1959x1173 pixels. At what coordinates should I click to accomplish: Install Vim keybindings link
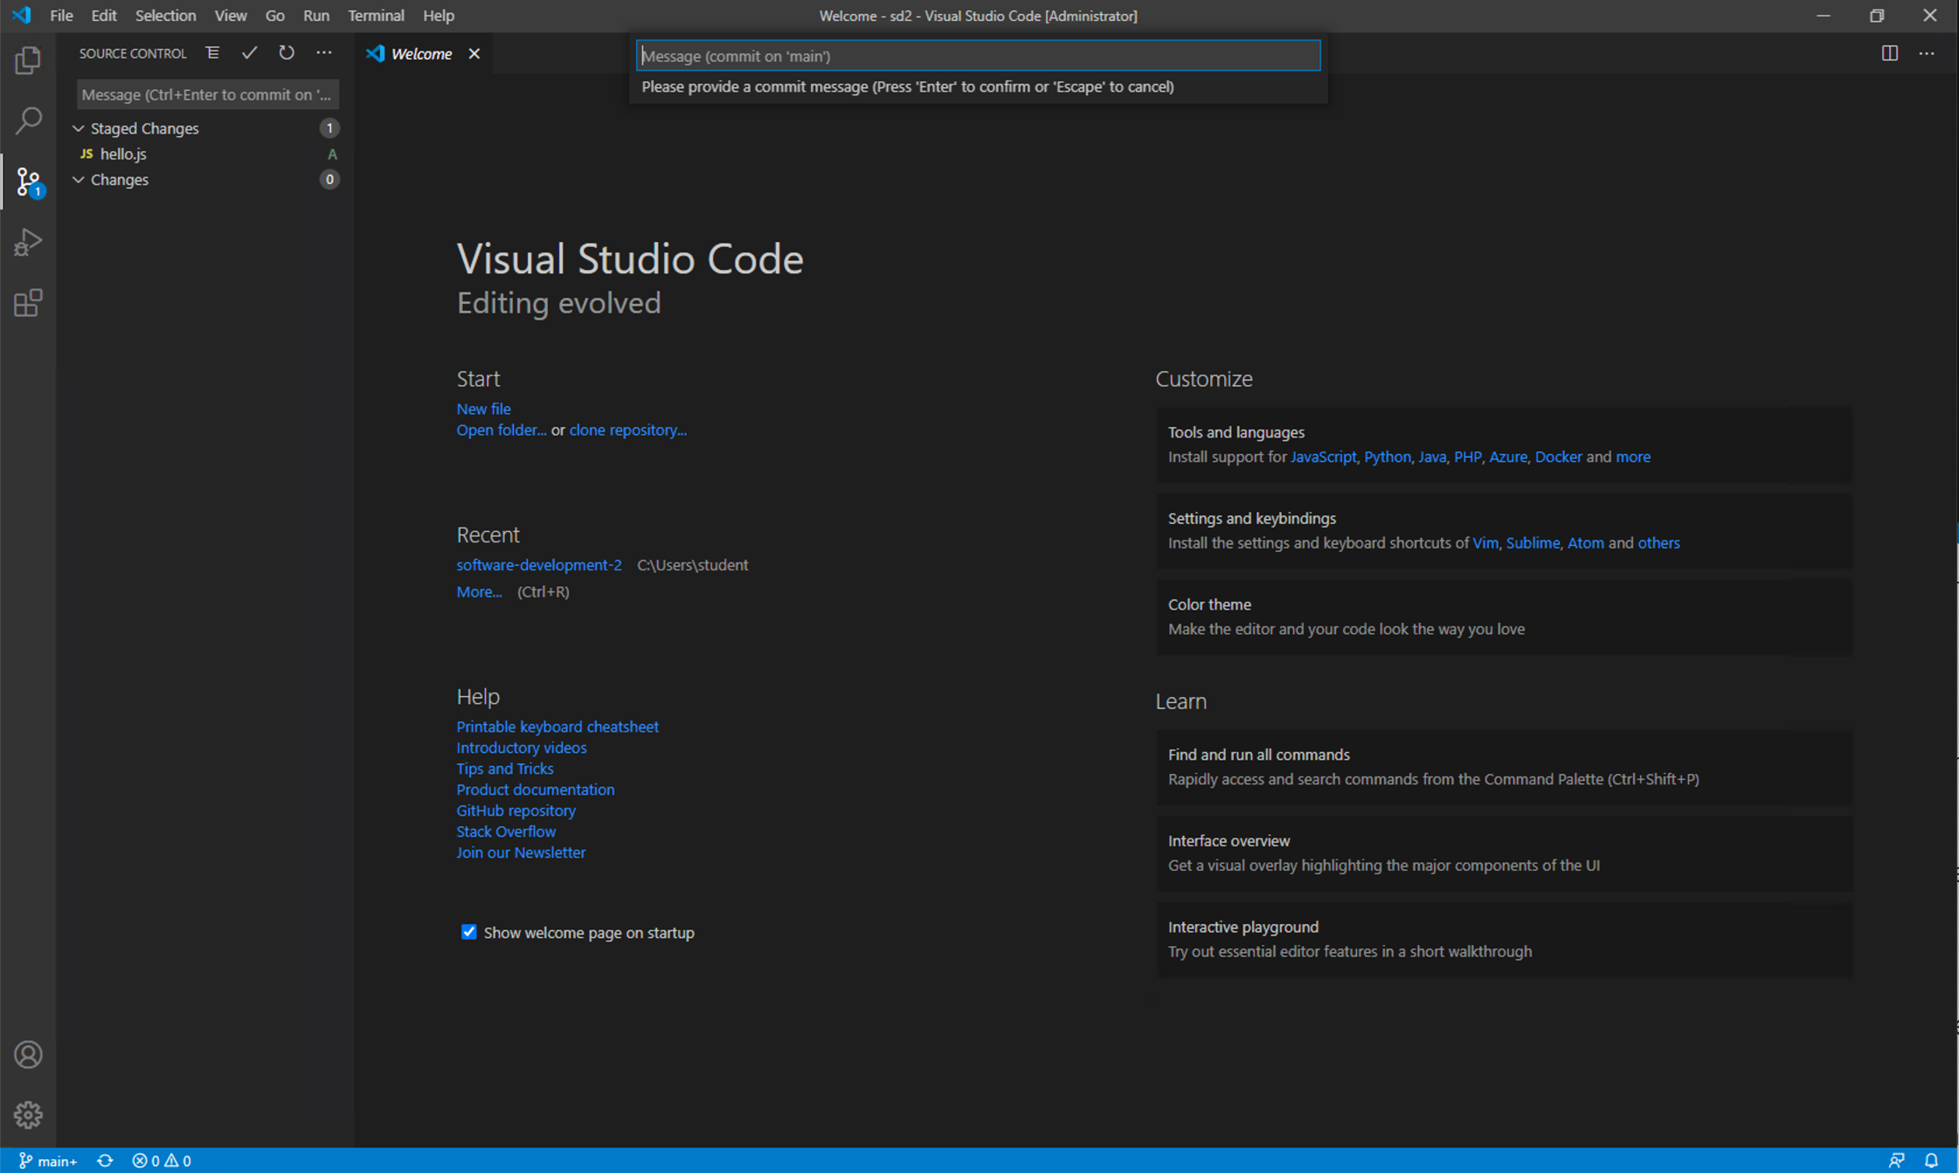coord(1485,543)
